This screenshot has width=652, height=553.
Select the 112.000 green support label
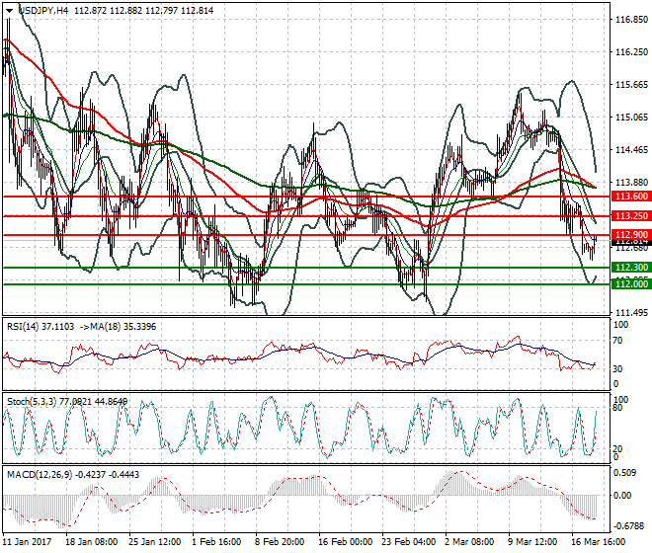(629, 284)
